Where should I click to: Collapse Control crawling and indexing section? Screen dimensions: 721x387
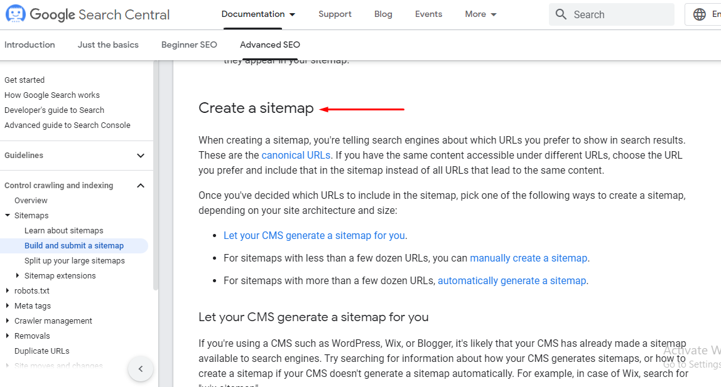coord(141,186)
